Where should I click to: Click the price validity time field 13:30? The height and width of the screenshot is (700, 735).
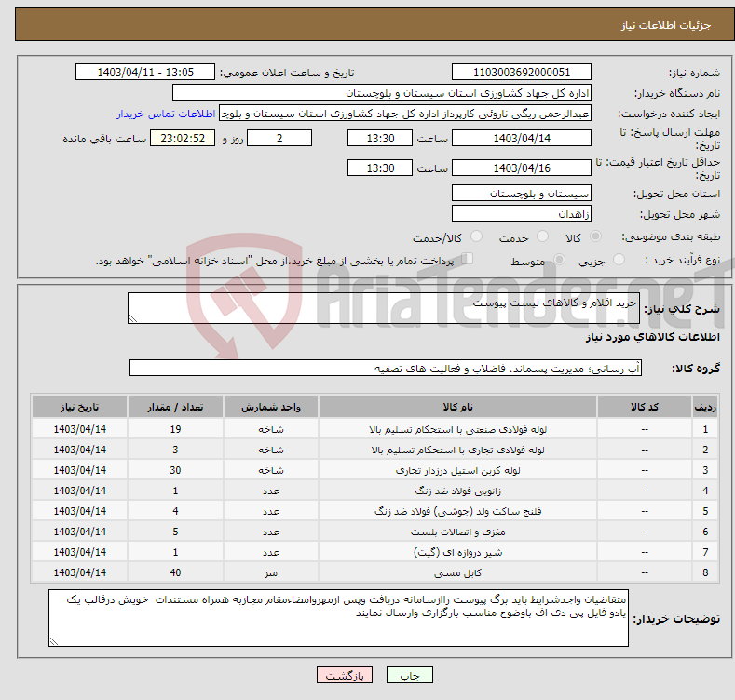(x=380, y=168)
